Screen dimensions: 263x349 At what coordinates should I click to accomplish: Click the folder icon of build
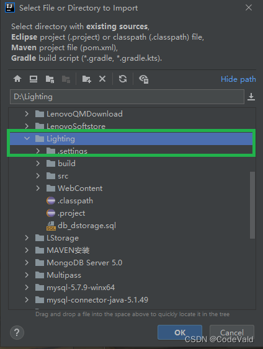51,164
